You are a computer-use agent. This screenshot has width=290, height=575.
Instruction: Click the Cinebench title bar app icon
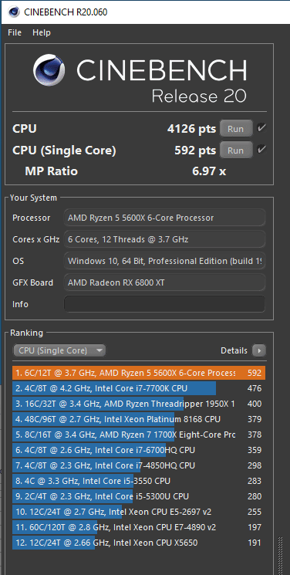click(14, 12)
